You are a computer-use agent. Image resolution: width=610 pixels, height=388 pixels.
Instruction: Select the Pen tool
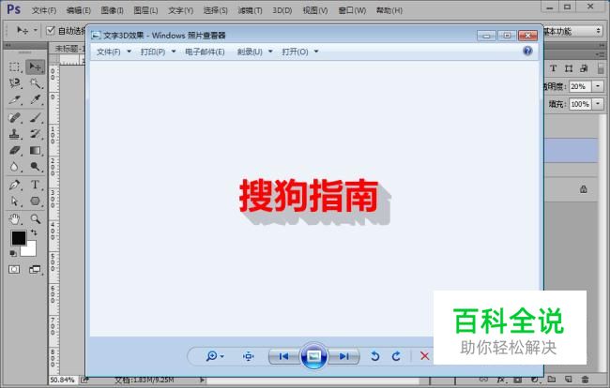coord(14,185)
